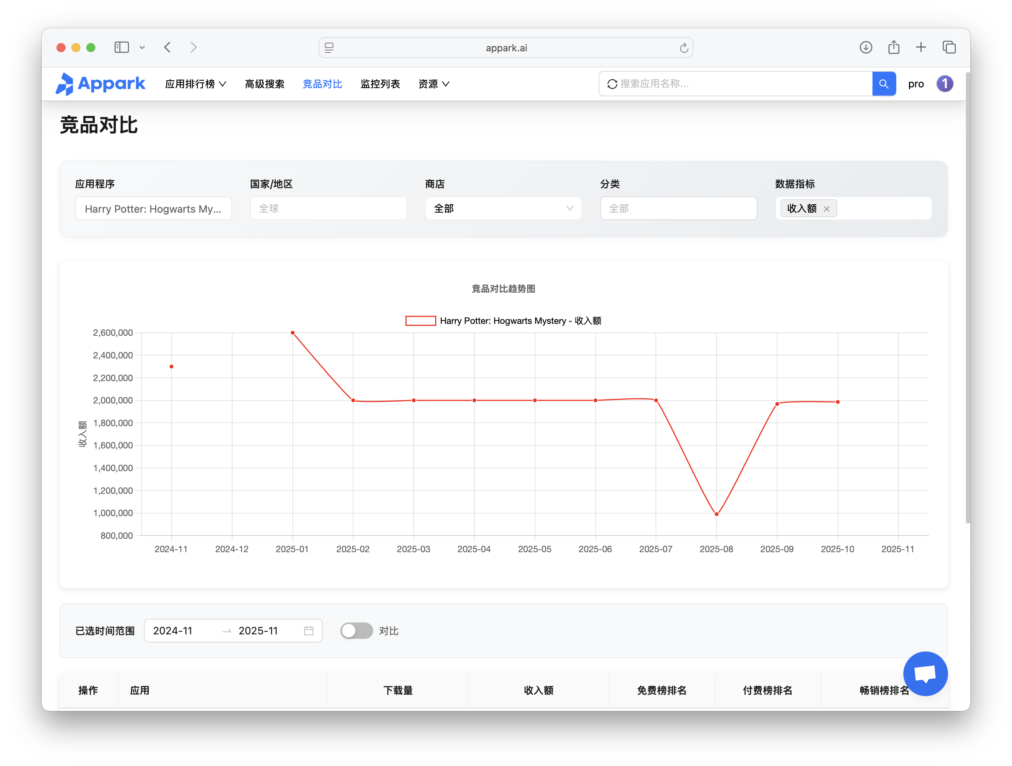Click the Appark logo

[100, 84]
